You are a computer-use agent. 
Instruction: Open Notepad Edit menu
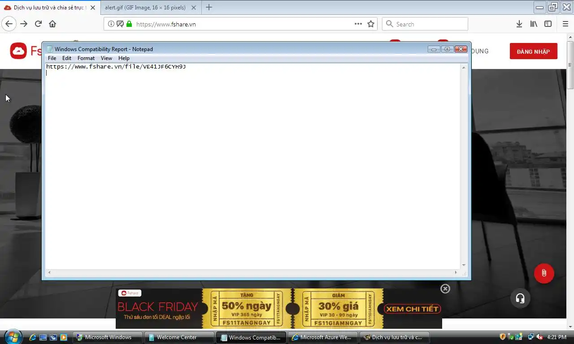pyautogui.click(x=67, y=58)
